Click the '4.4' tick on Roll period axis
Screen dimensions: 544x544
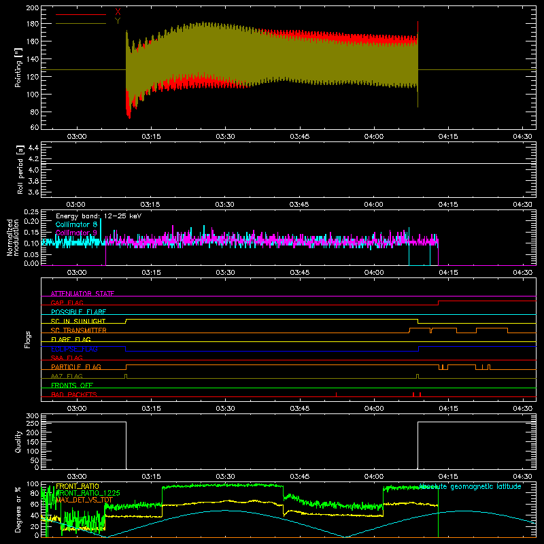[x=33, y=148]
